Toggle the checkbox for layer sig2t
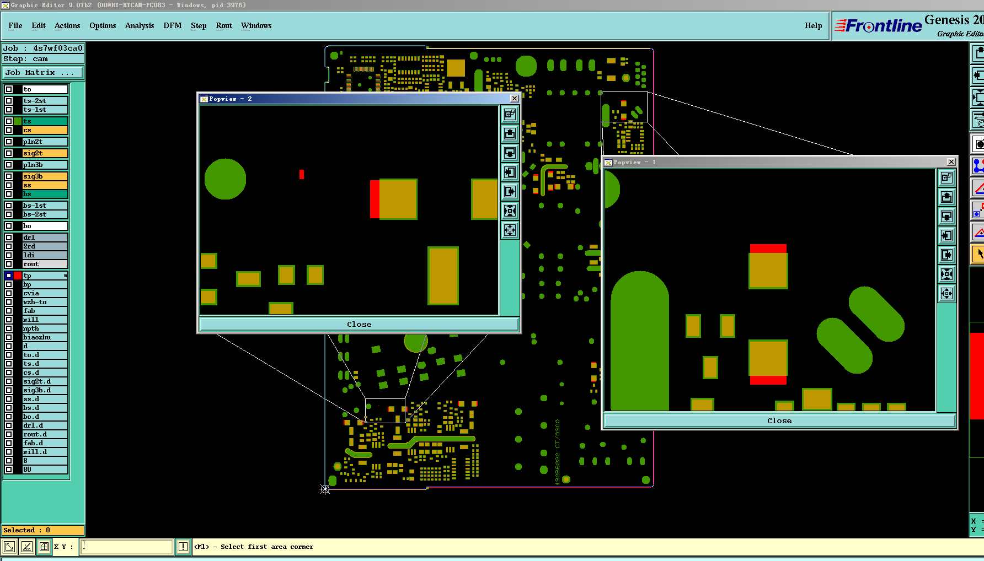 pyautogui.click(x=9, y=153)
